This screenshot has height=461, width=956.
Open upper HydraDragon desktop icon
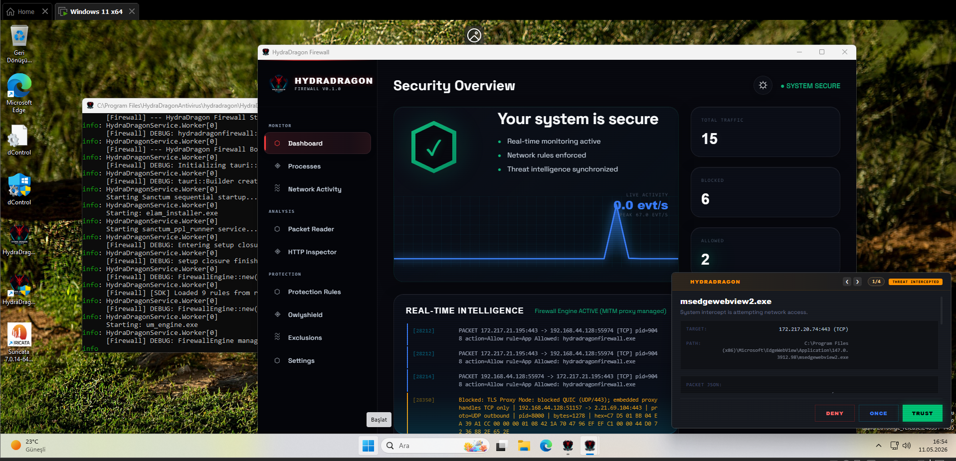tap(19, 239)
